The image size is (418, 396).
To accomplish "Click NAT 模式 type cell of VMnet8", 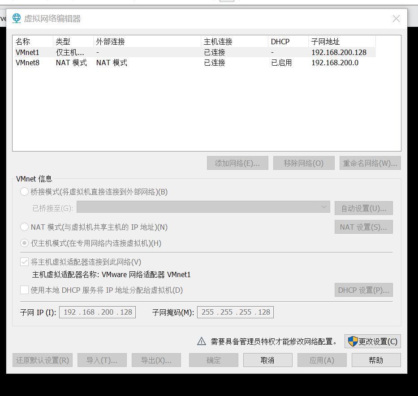I will click(71, 63).
